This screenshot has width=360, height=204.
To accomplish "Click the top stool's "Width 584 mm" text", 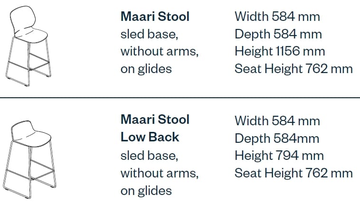I will [x=277, y=17].
